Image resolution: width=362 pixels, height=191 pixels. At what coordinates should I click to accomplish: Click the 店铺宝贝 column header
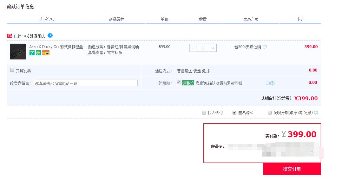47,19
